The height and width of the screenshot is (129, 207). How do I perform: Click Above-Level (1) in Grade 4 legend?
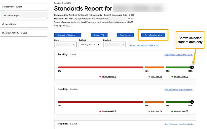[x=181, y=111]
